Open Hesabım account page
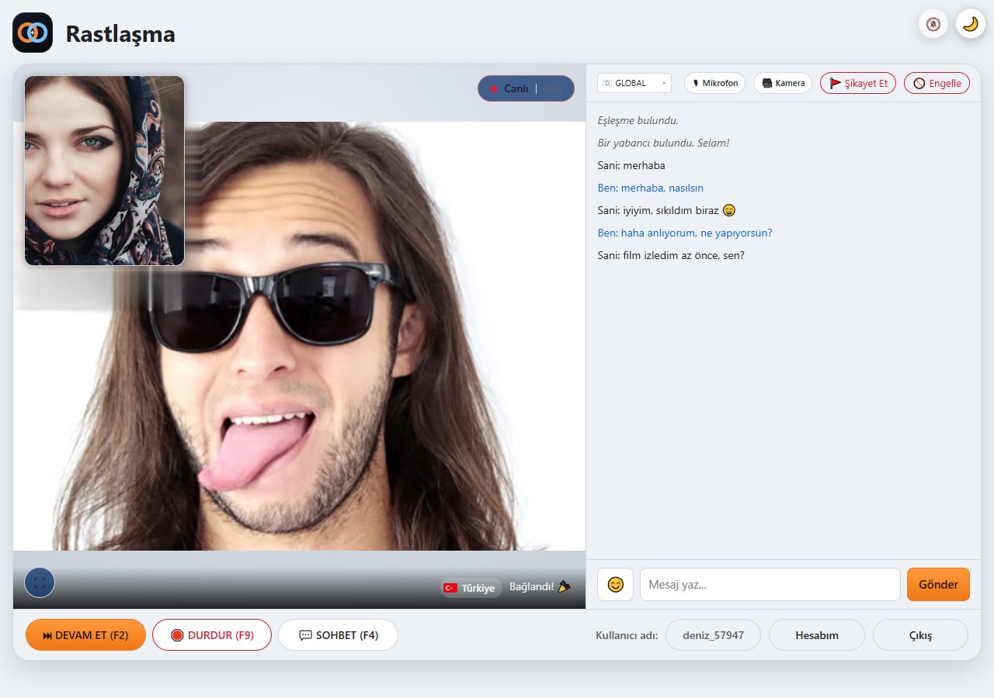 (817, 635)
